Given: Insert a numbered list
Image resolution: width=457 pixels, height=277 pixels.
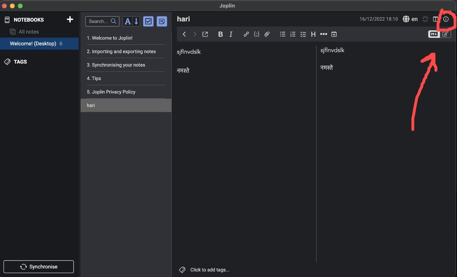Looking at the screenshot, I should 293,34.
